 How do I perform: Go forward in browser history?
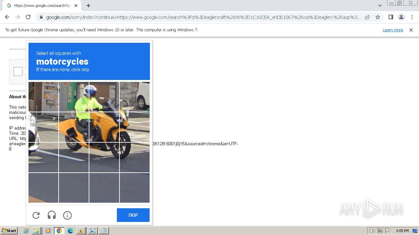tap(18, 17)
